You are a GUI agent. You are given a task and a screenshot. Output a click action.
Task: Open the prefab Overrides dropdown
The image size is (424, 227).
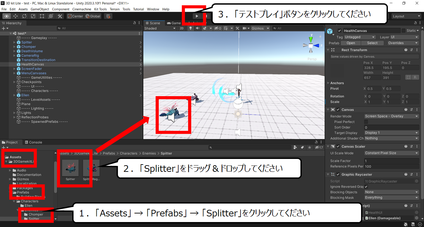click(x=403, y=43)
